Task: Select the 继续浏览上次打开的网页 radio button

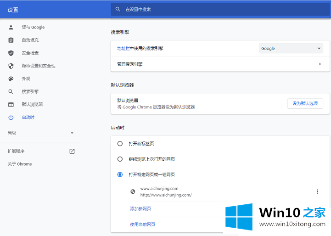Action: (x=120, y=159)
